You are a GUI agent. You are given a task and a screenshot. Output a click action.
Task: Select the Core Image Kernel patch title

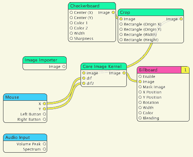[x=104, y=67]
